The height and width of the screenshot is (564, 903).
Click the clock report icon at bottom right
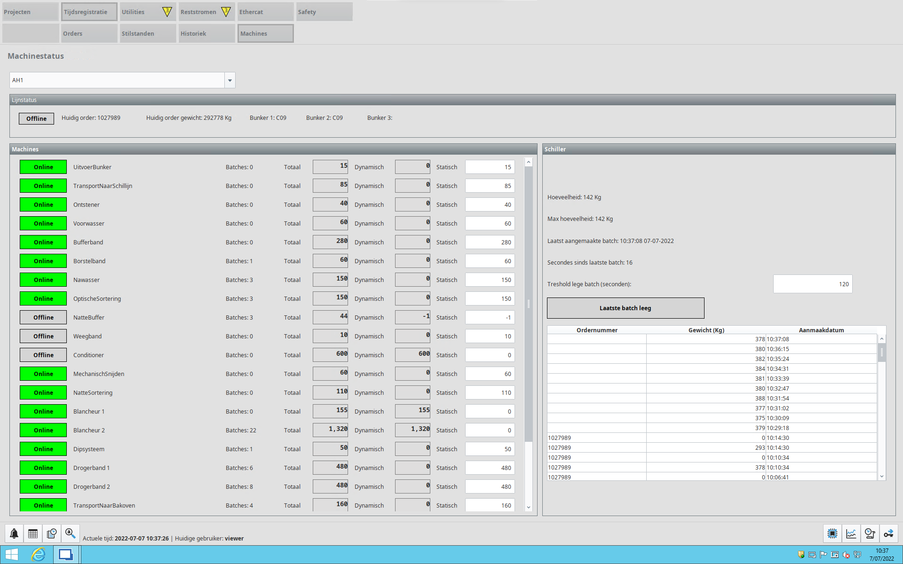point(870,533)
